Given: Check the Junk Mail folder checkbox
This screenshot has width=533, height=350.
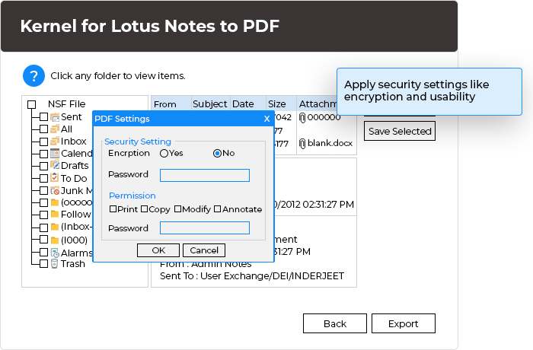Looking at the screenshot, I should point(43,191).
